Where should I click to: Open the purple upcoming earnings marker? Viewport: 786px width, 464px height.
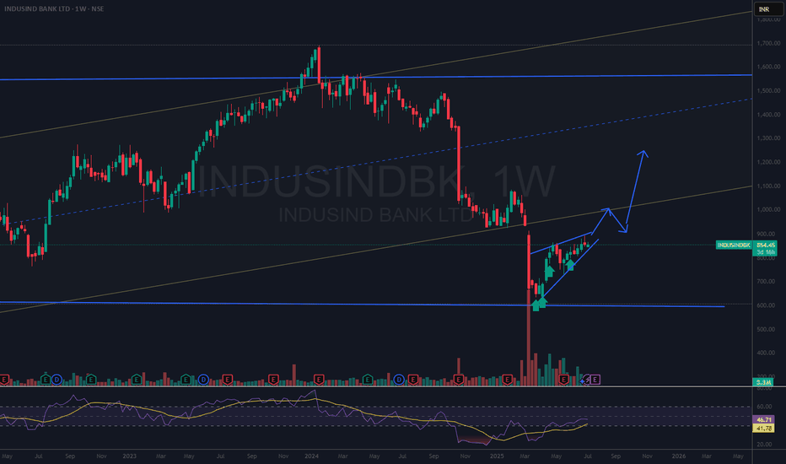[x=595, y=380]
